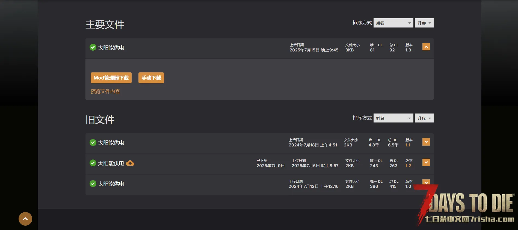The image size is (518, 230).
Task: Click main file name 太阳能供电 in 主要文件
Action: click(x=111, y=48)
